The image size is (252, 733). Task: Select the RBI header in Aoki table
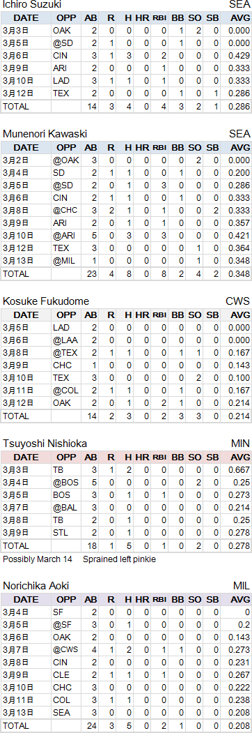pos(159,599)
